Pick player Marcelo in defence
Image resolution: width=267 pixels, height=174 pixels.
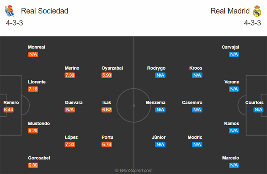(x=231, y=158)
